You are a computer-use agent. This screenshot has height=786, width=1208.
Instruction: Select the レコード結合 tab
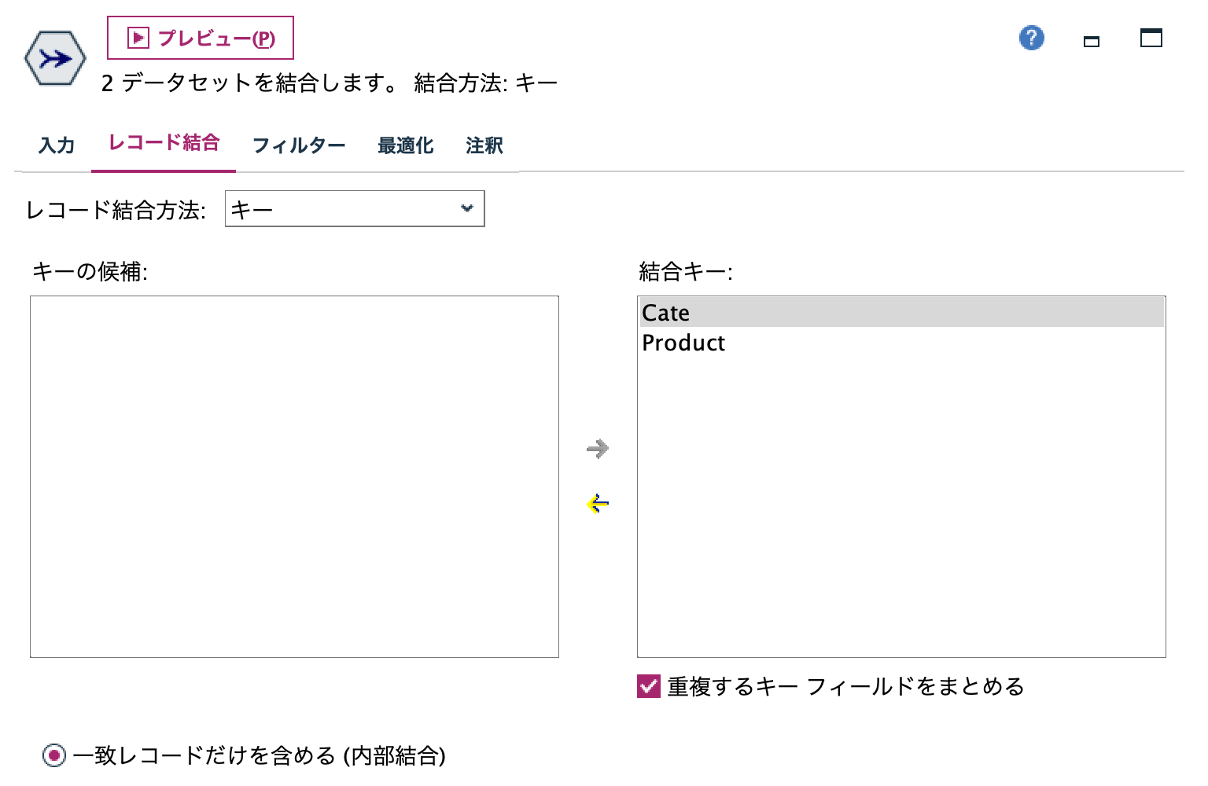pyautogui.click(x=164, y=144)
